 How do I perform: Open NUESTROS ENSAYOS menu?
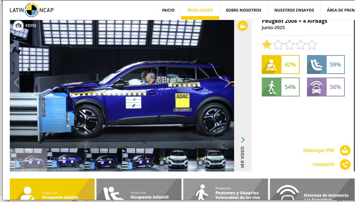(x=294, y=10)
